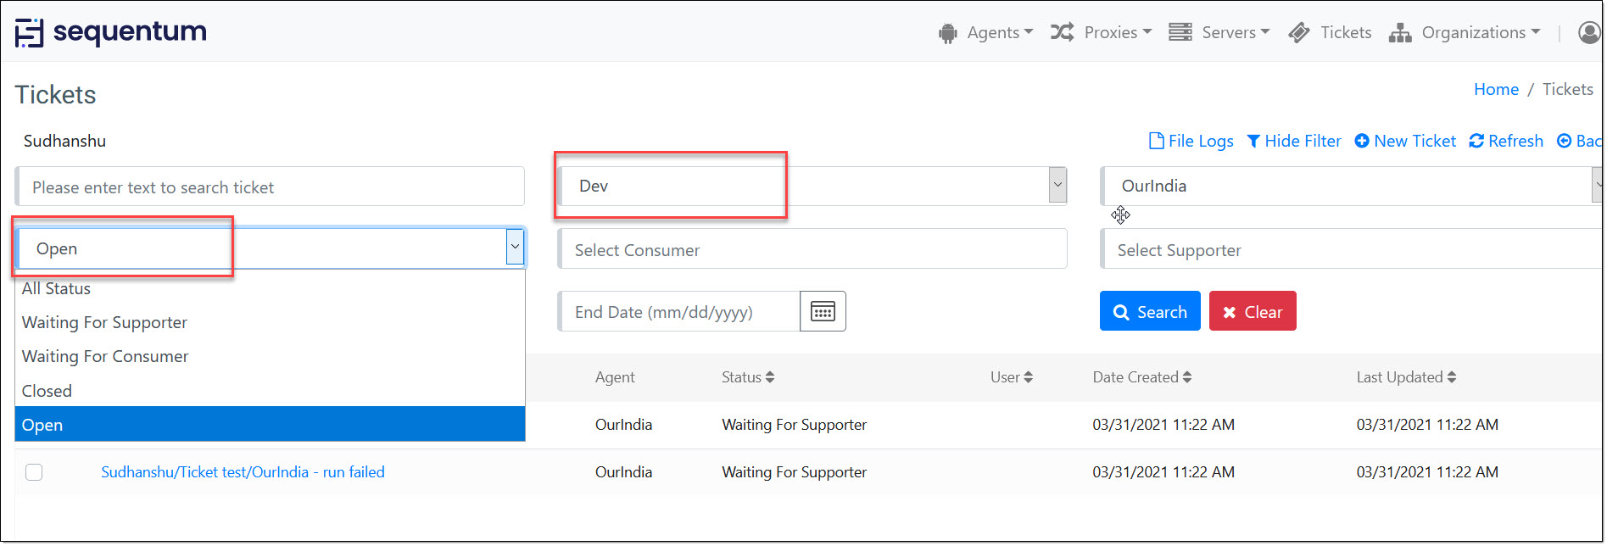Open the OurIndia dropdown in the filter
The image size is (1607, 546).
coord(1351,186)
